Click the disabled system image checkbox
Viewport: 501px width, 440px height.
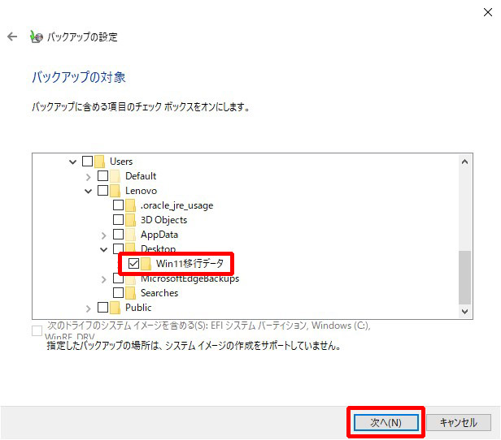(37, 330)
